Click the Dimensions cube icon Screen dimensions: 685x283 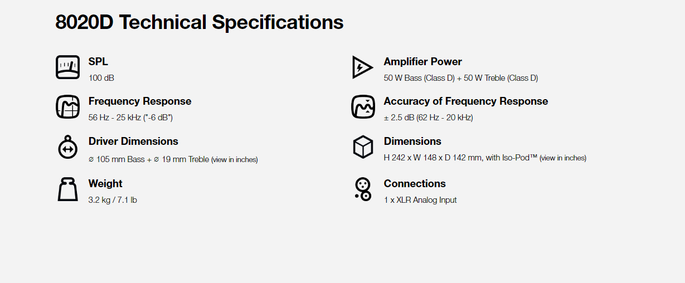[x=362, y=147]
